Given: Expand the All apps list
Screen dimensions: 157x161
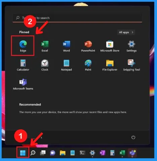Looking at the screenshot, I should 126,32.
